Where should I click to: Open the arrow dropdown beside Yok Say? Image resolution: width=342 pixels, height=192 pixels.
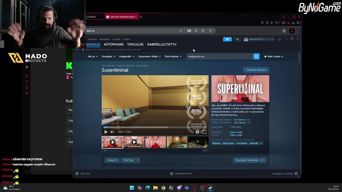click(138, 160)
